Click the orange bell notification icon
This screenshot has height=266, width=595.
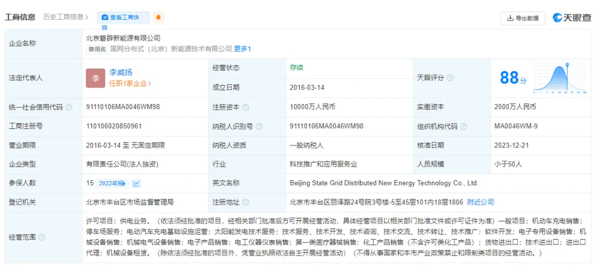coord(158,18)
